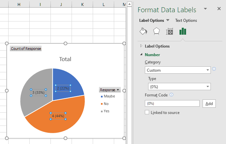Click the chart's top-left corner handle
Image resolution: width=226 pixels, height=144 pixels.
(x=7, y=43)
